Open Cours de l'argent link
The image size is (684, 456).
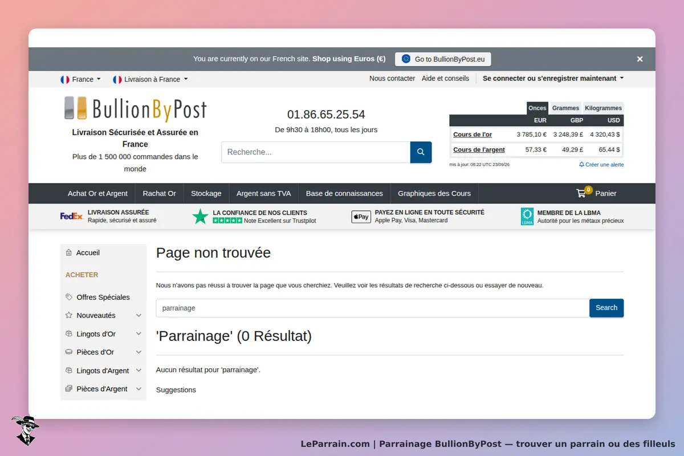(479, 150)
